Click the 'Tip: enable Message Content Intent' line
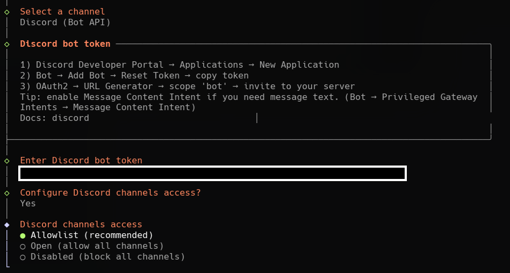 pyautogui.click(x=249, y=97)
